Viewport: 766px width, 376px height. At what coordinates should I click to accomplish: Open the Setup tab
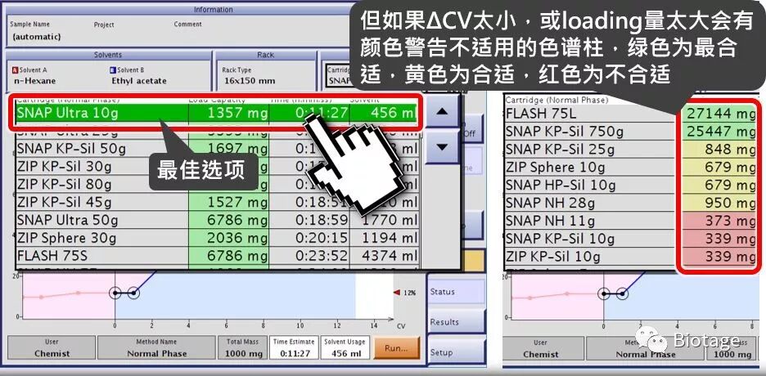[x=457, y=352]
